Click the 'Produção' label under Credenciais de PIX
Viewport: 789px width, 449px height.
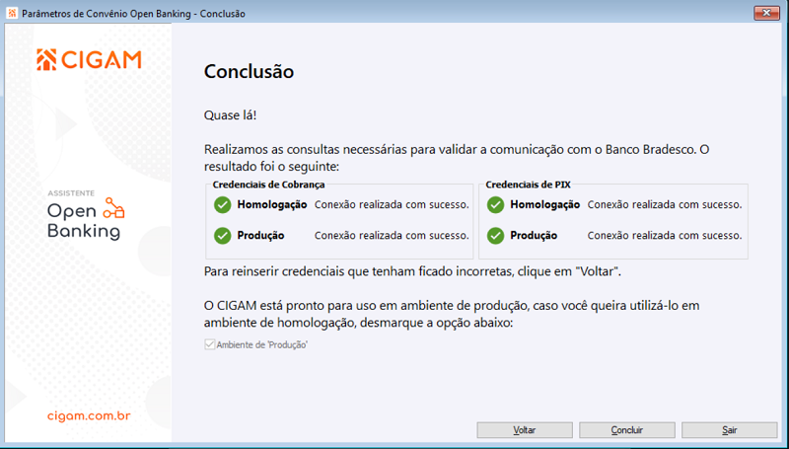pyautogui.click(x=534, y=236)
